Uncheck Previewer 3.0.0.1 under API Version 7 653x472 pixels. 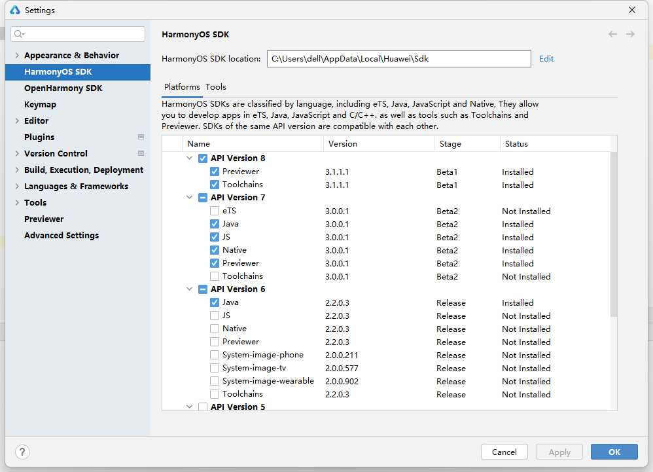215,263
